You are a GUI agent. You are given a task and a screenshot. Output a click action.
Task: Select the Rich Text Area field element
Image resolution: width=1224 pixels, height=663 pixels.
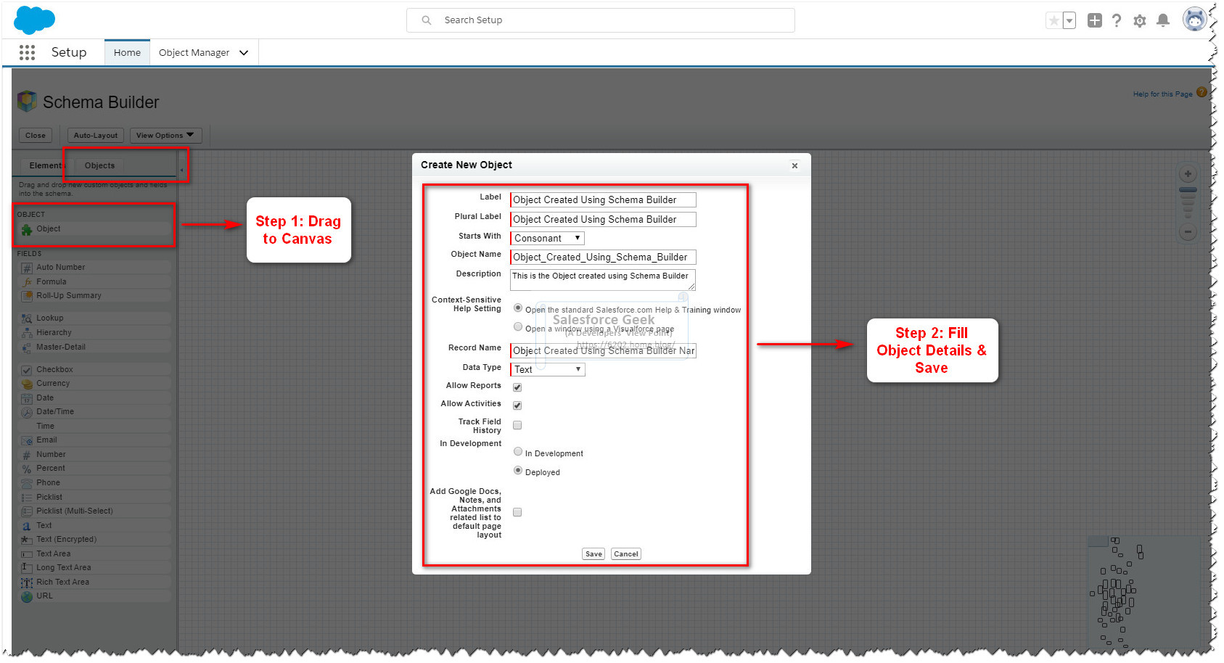(x=62, y=581)
